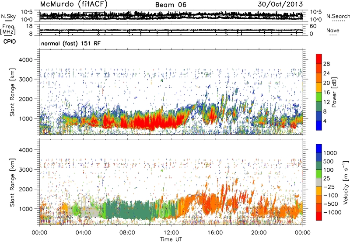Click the '1000' velocity colorbar tick value
Viewport: 350px width, 242px height.
[x=330, y=153]
